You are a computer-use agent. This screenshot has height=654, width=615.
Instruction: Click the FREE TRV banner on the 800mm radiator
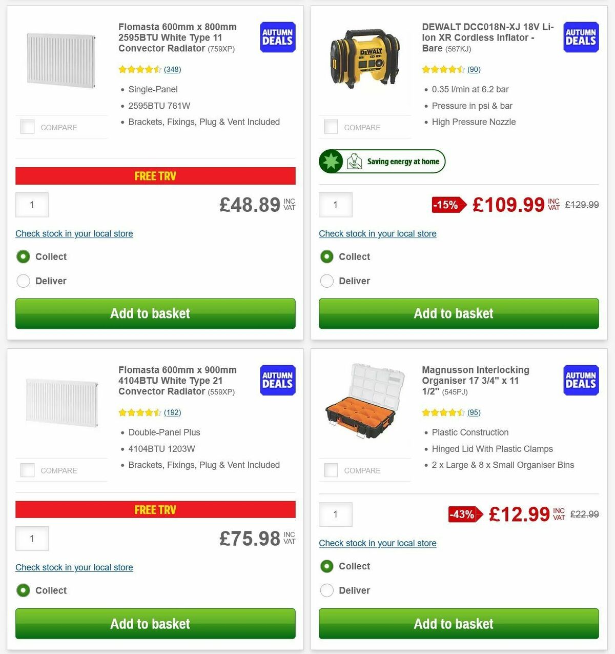coord(155,176)
